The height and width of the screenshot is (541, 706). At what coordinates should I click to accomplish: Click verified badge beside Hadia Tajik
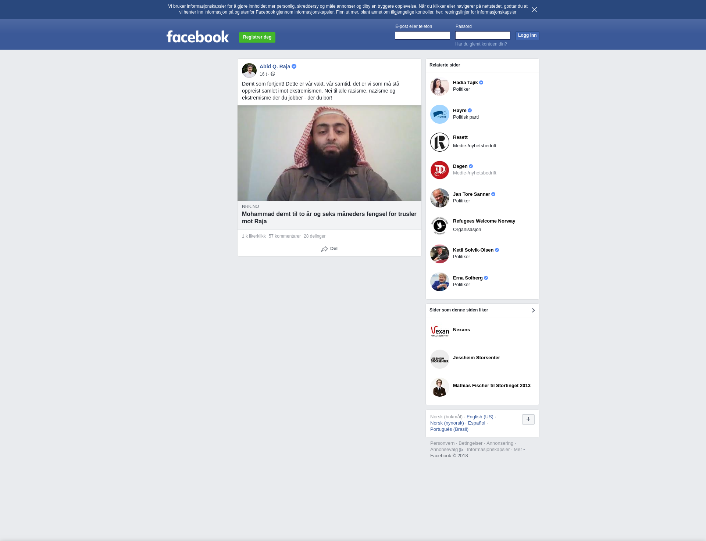[481, 83]
